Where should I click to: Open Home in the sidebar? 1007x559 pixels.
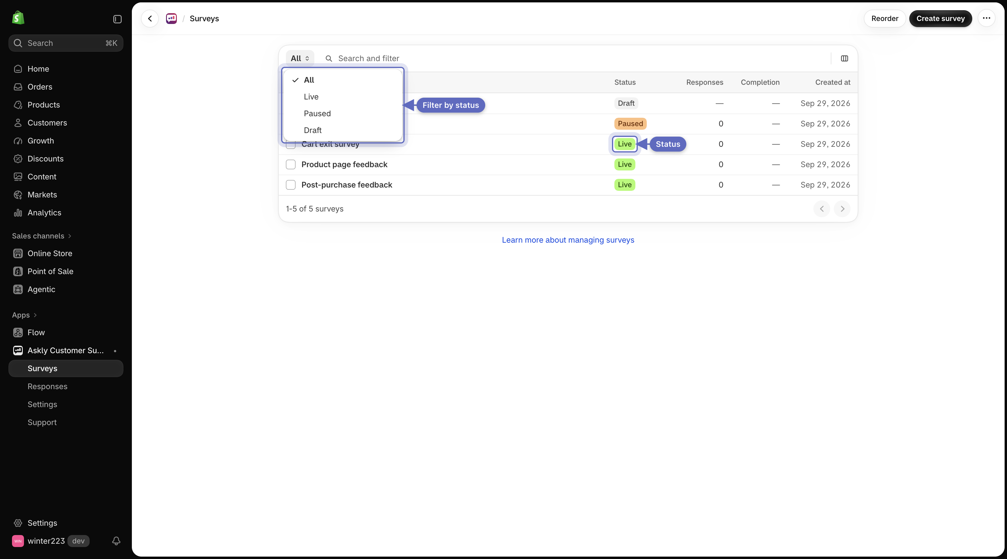coord(66,69)
